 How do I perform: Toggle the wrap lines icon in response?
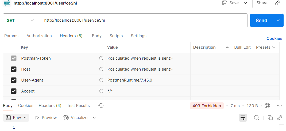tap(243, 118)
